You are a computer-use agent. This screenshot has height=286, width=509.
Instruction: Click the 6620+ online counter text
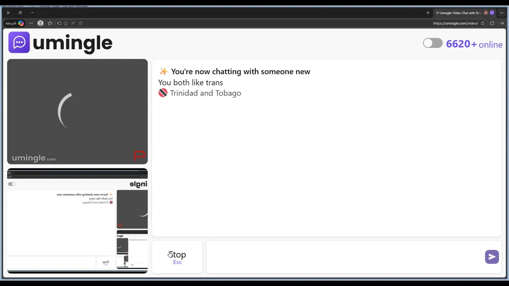tap(474, 44)
